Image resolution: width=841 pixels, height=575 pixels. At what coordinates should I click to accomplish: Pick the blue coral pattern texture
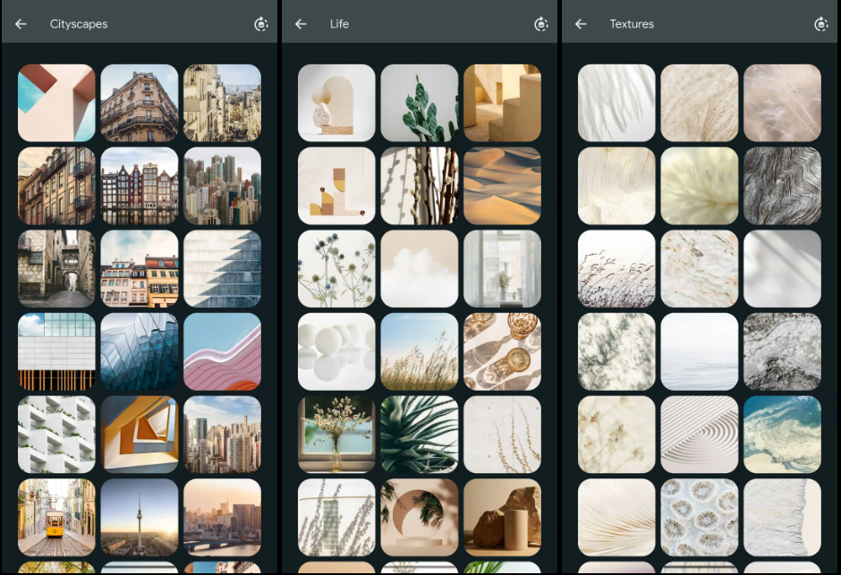click(700, 517)
